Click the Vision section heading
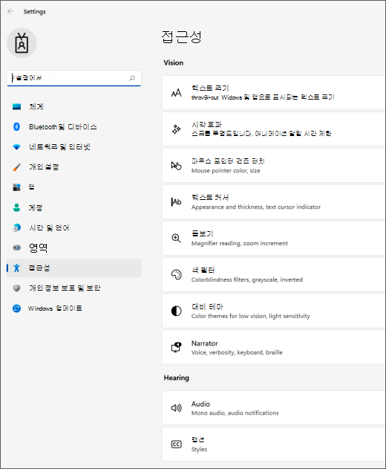This screenshot has width=386, height=469. [x=173, y=63]
